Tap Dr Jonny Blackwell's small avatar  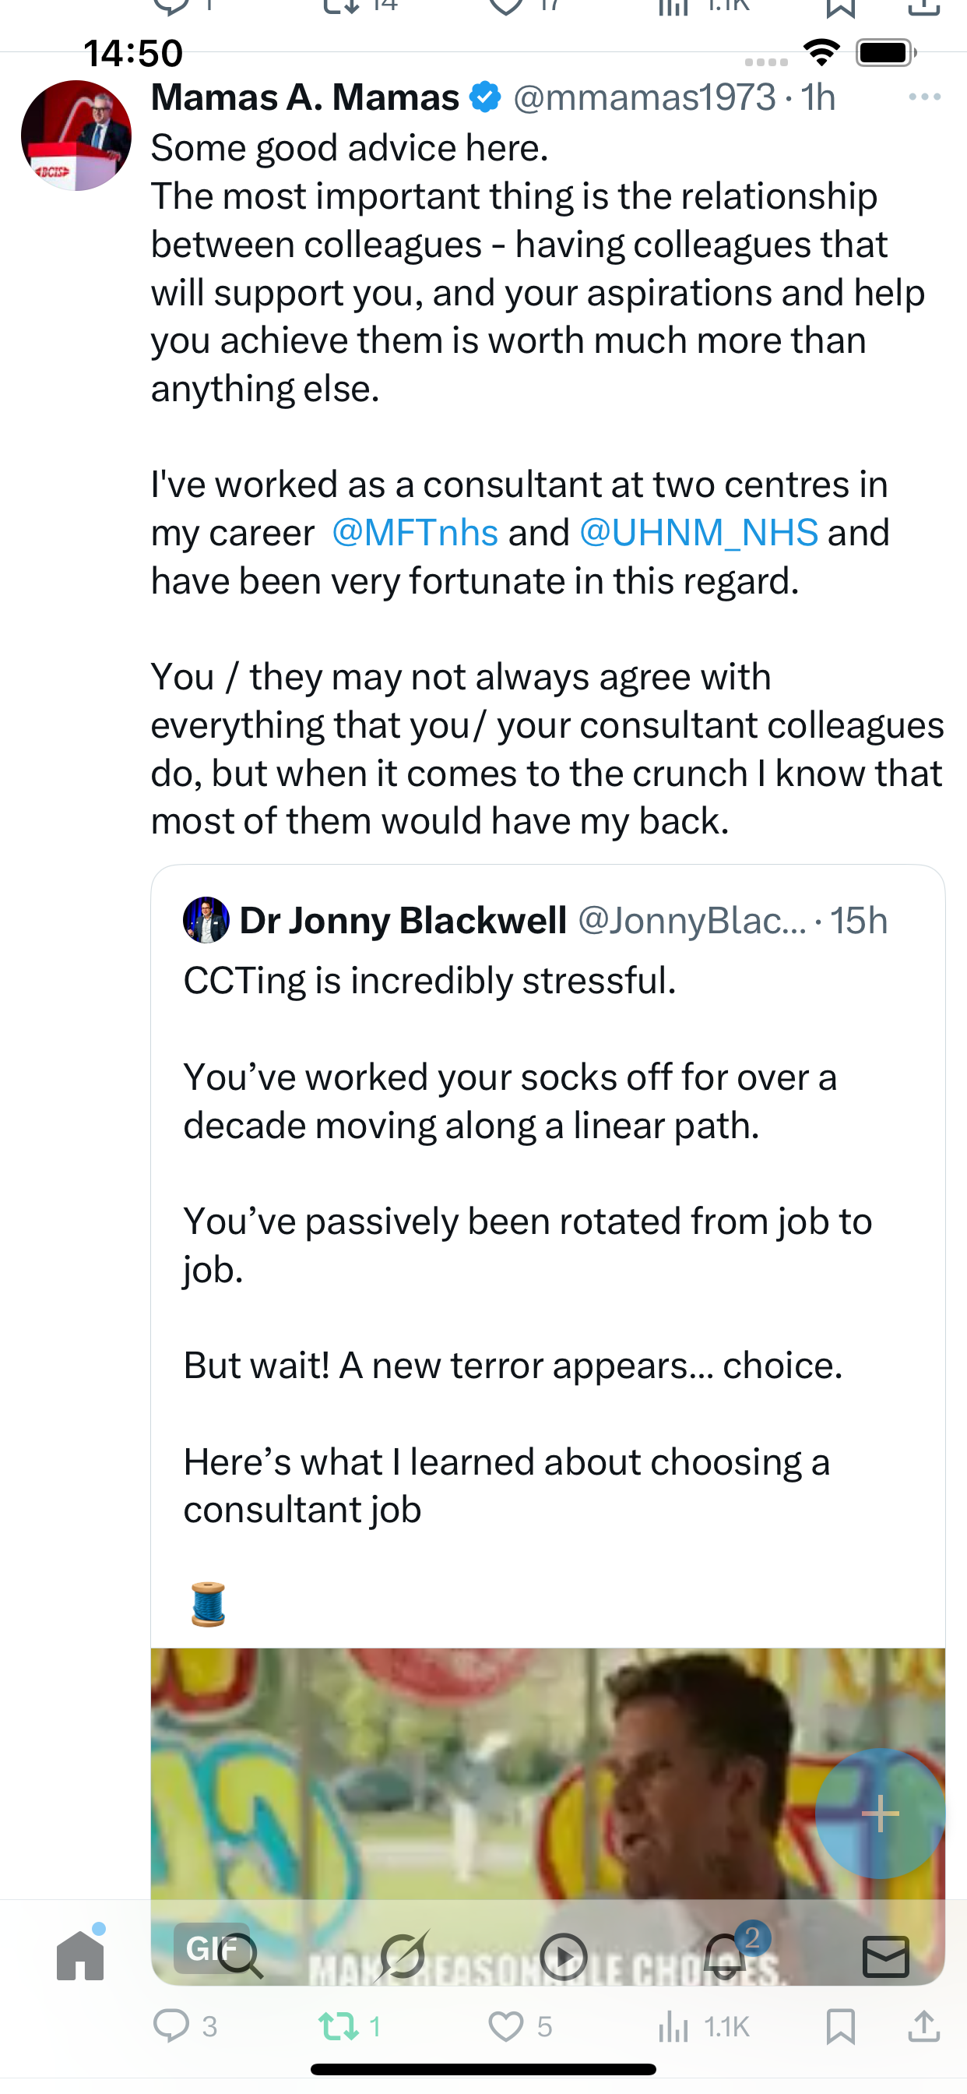206,920
